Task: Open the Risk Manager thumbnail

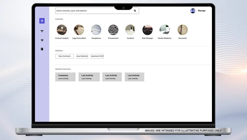Action: (147, 30)
